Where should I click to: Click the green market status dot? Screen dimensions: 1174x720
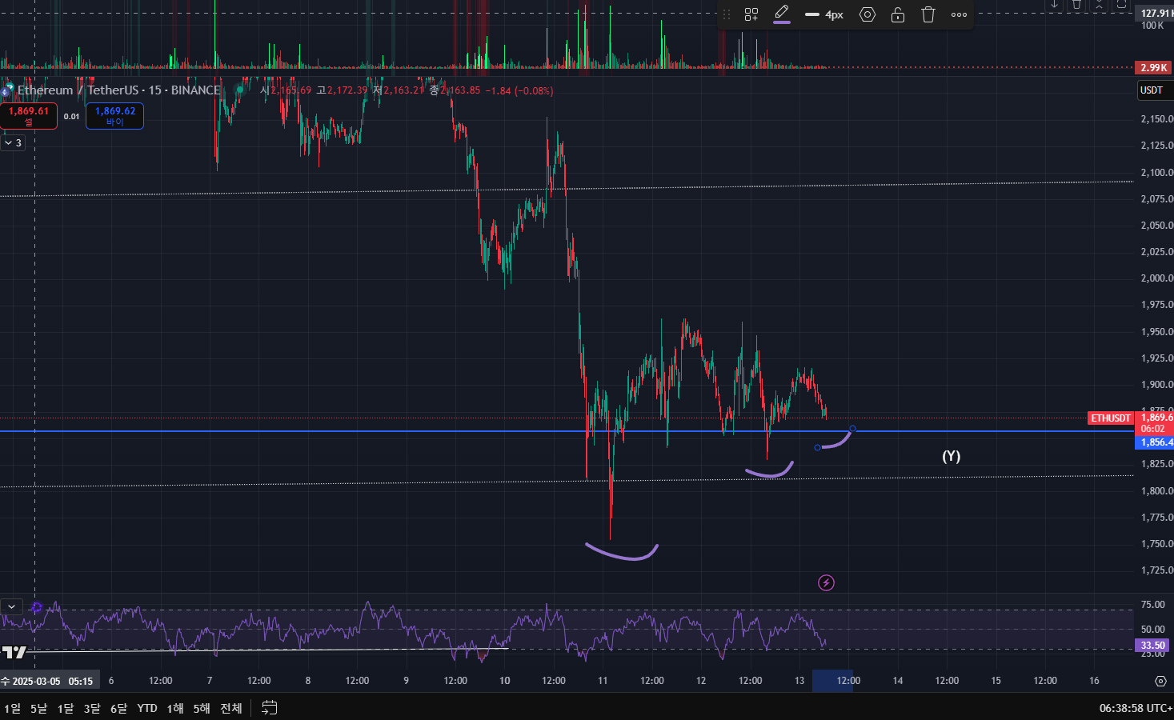pos(239,90)
